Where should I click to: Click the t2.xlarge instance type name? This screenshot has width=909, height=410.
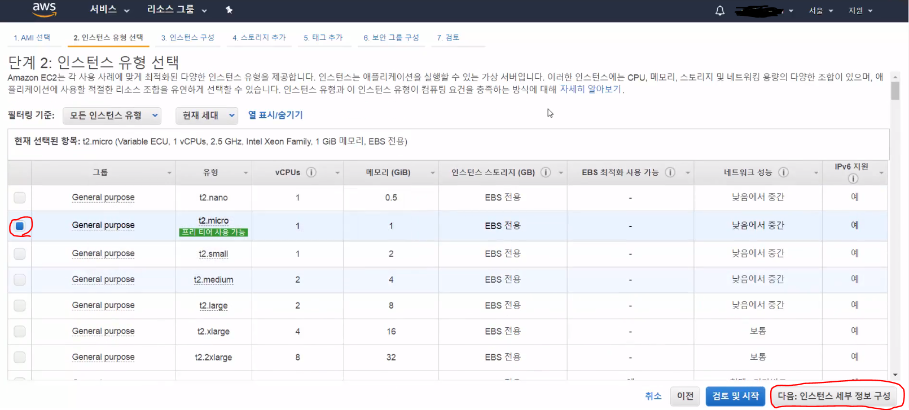tap(213, 332)
